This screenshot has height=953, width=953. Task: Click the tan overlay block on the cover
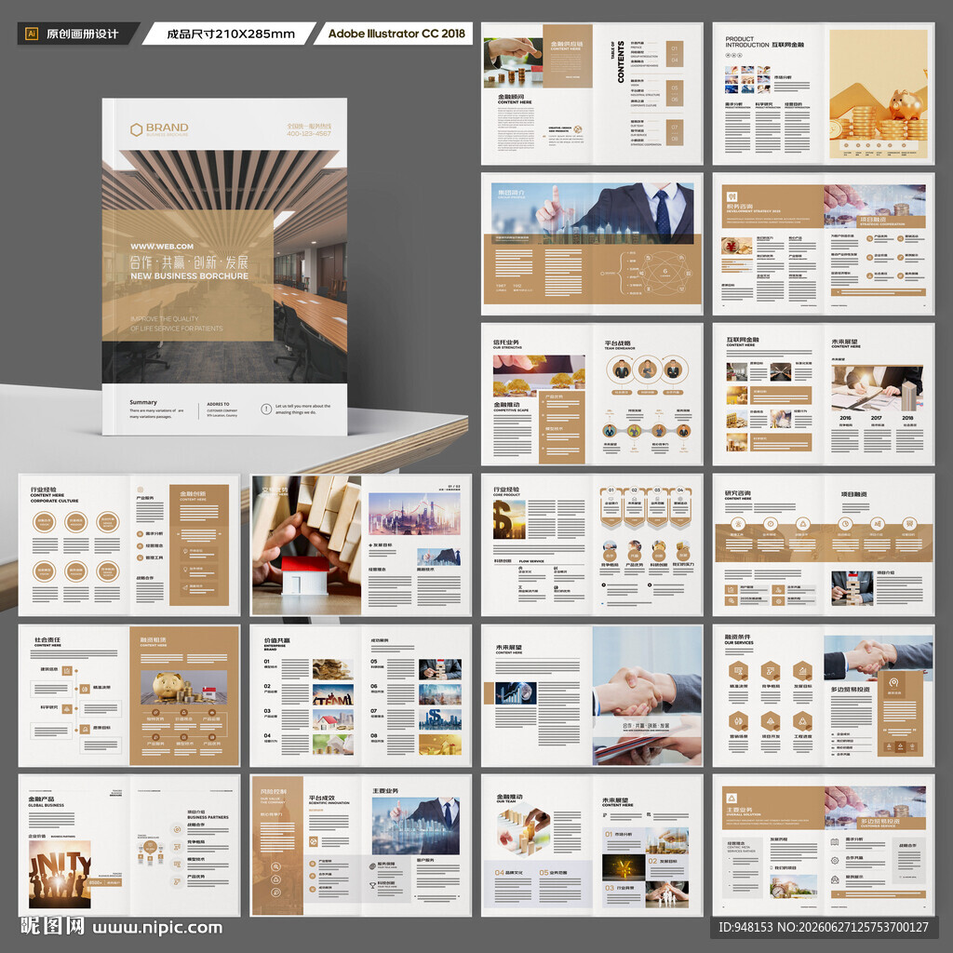point(188,275)
